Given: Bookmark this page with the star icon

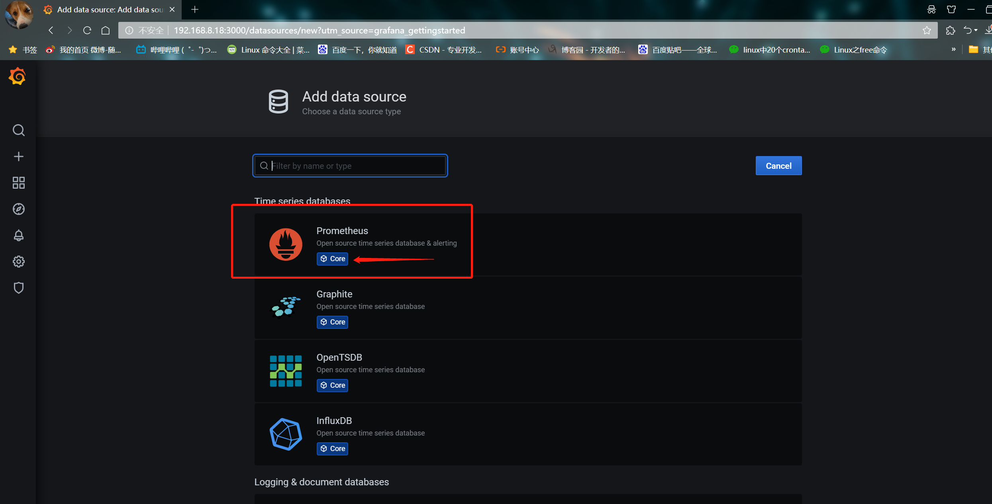Looking at the screenshot, I should pyautogui.click(x=927, y=30).
